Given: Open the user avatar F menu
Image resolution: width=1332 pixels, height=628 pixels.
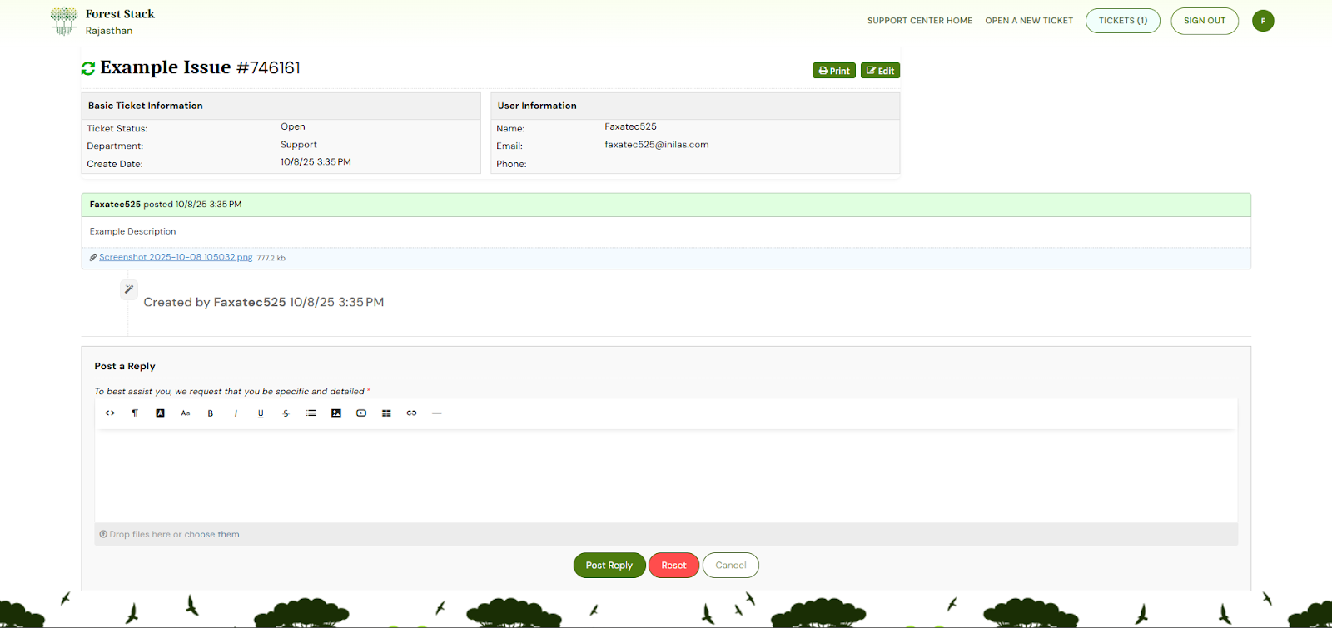Looking at the screenshot, I should pyautogui.click(x=1263, y=21).
